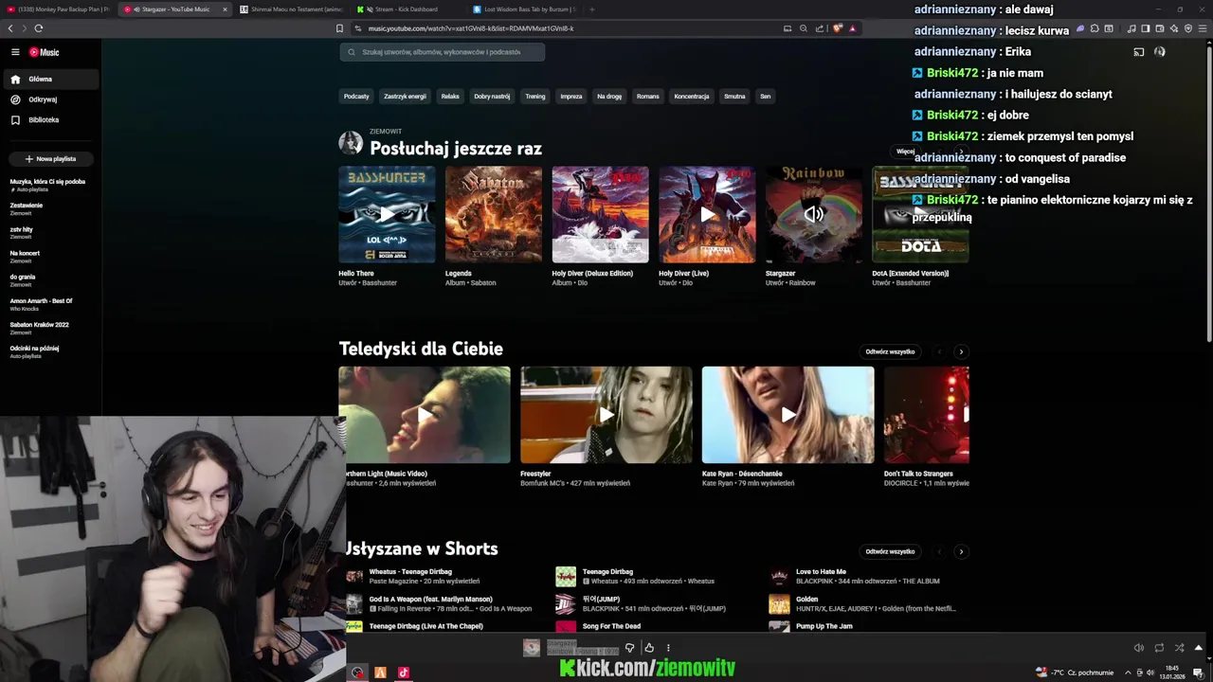Bookmark this page from the address bar
This screenshot has height=682, width=1213.
tap(339, 28)
